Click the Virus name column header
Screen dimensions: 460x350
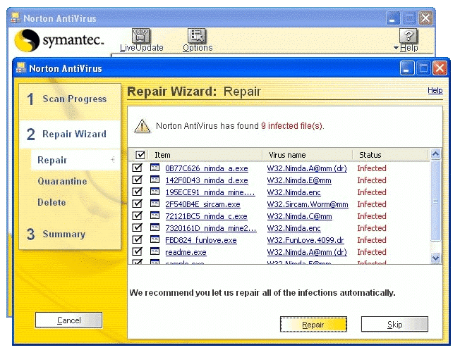(x=286, y=155)
